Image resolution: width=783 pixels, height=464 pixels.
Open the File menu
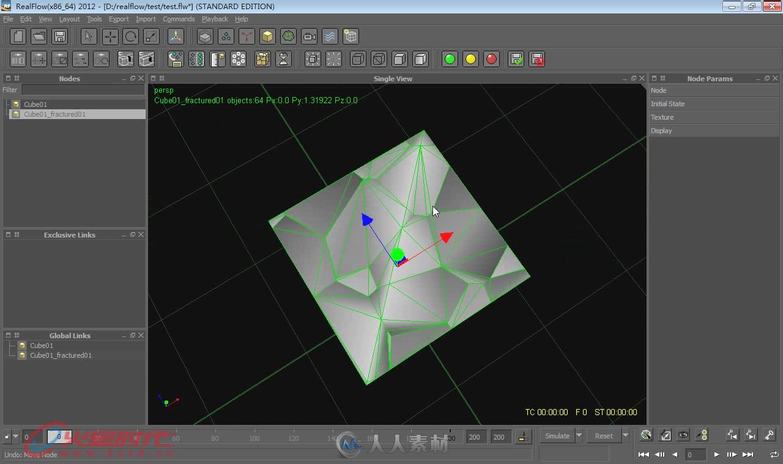[x=8, y=19]
